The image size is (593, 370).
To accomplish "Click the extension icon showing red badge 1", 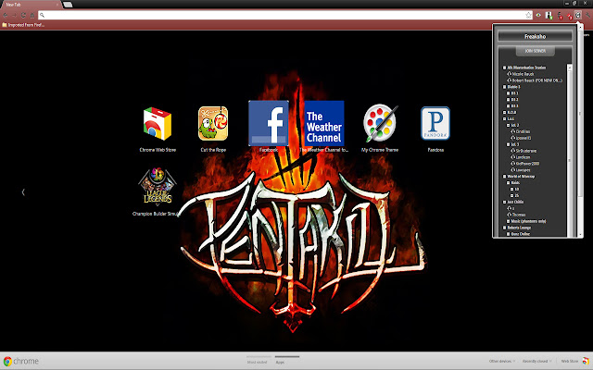I will click(x=560, y=16).
